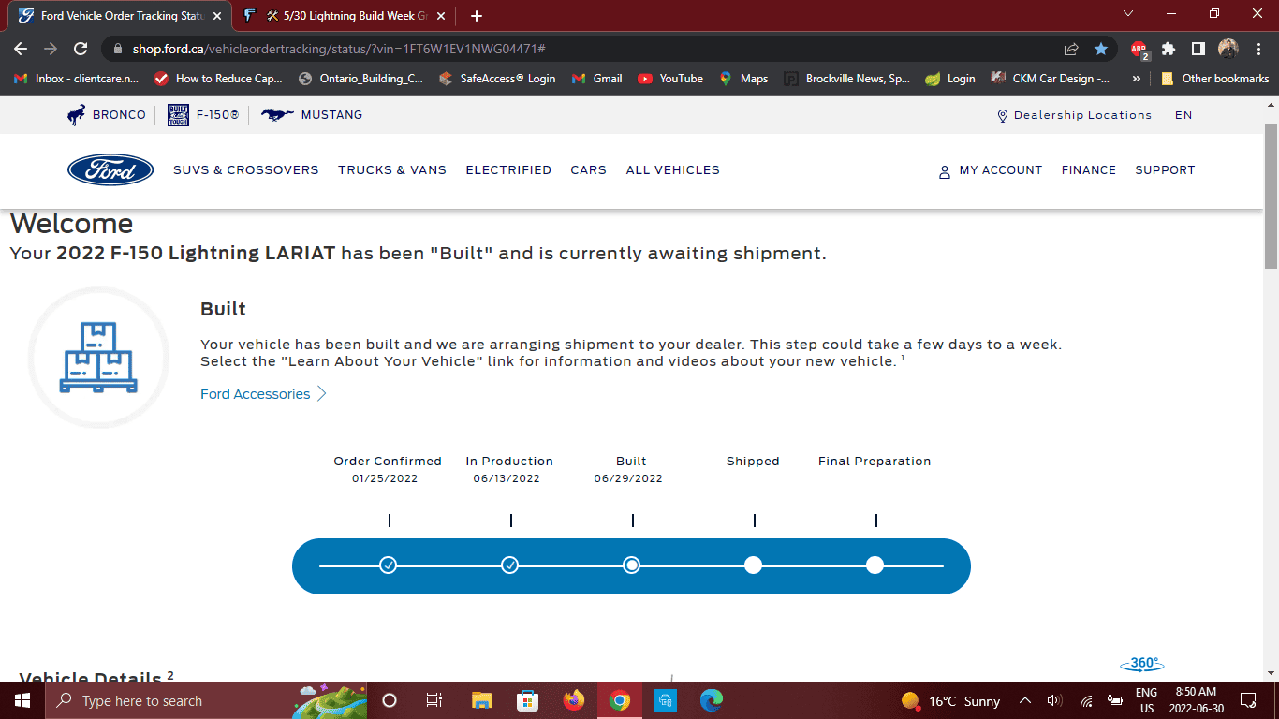Toggle the Chrome side panel
This screenshot has height=719, width=1279.
click(x=1198, y=49)
